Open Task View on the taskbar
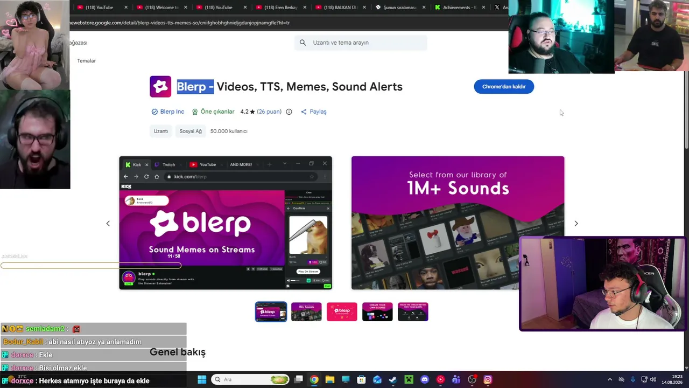Image resolution: width=689 pixels, height=388 pixels. (x=299, y=380)
